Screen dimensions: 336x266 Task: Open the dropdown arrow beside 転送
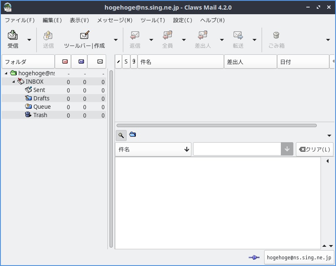(x=255, y=40)
